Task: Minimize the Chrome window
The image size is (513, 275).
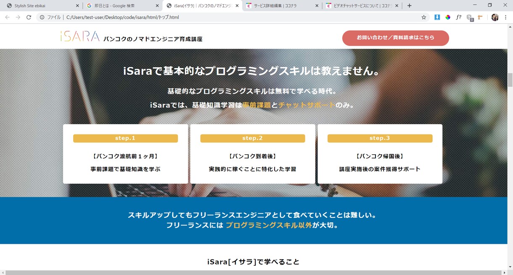Action: [x=475, y=5]
